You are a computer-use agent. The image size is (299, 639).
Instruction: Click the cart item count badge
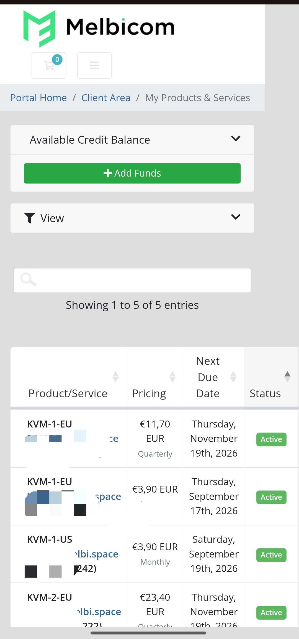pos(57,59)
